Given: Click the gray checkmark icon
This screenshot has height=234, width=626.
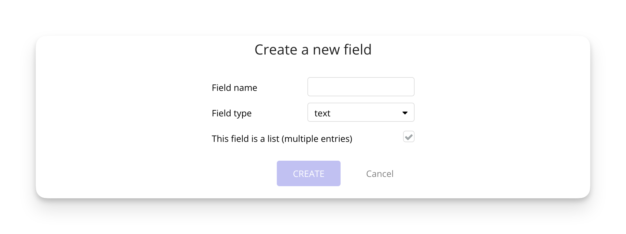Looking at the screenshot, I should pyautogui.click(x=409, y=137).
